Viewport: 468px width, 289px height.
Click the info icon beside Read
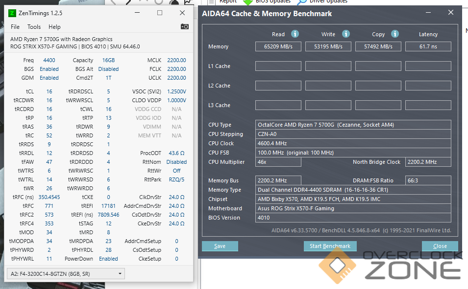[295, 34]
